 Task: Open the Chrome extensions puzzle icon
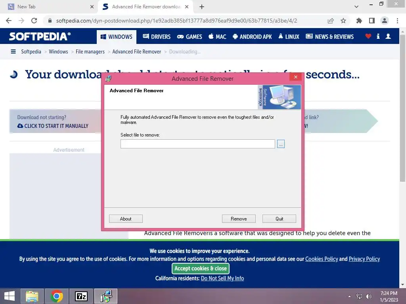(x=359, y=21)
